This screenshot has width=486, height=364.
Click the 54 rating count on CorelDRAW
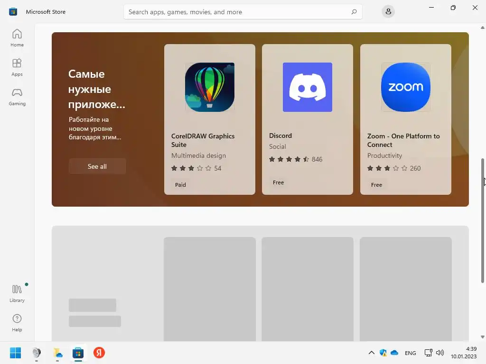click(217, 168)
